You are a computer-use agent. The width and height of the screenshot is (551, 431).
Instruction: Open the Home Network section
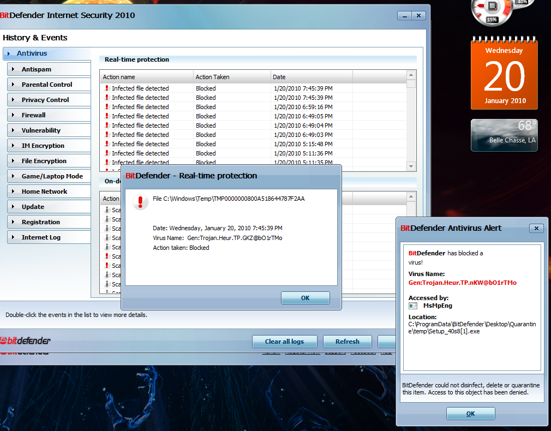(49, 191)
